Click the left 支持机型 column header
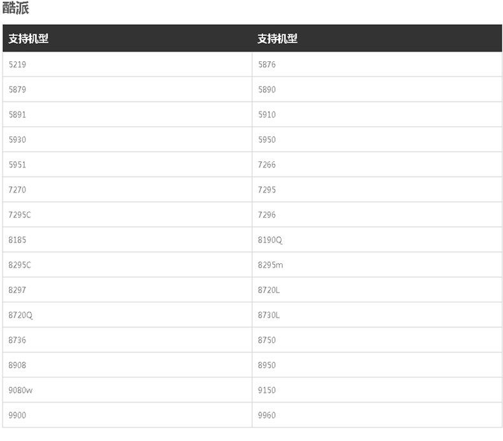Screen dimensions: 503x441 [x=29, y=38]
